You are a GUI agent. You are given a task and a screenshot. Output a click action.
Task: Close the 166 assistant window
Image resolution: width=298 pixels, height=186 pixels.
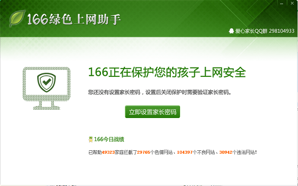coord(292,3)
